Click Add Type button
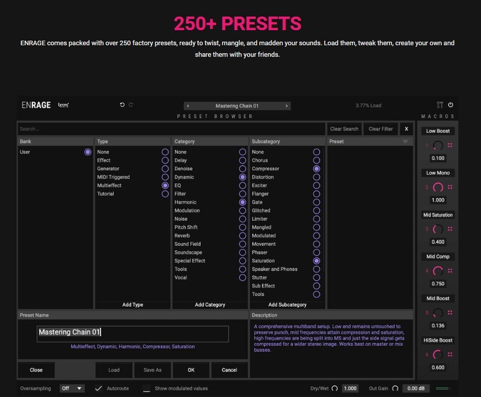The image size is (481, 397). 132,304
